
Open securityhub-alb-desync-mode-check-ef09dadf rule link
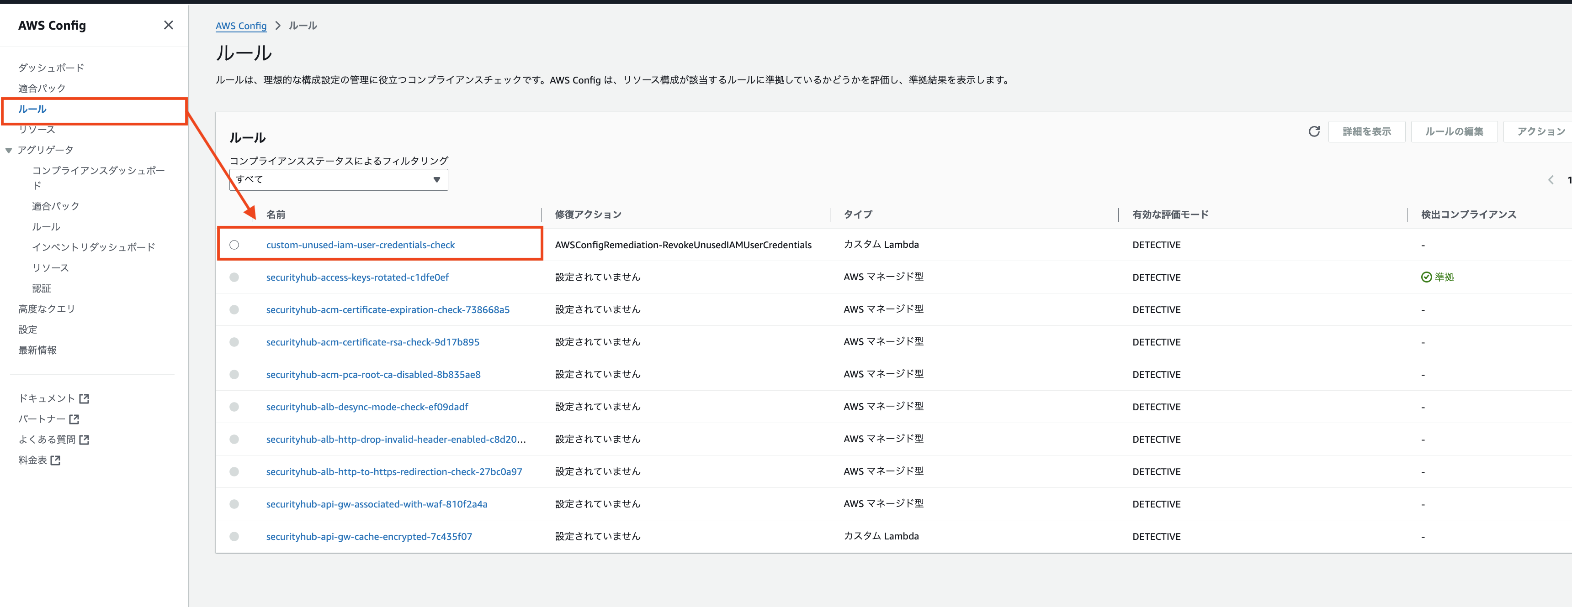(367, 407)
